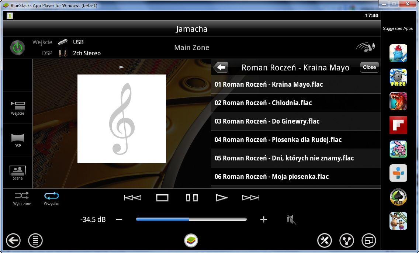Toggle shuffle mode labeled Wyłączone
Screen dimensions: 419x253
pyautogui.click(x=22, y=199)
